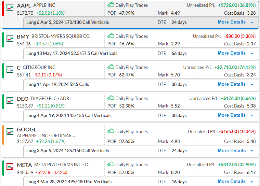This screenshot has height=186, width=260.
Task: Click AAPL POP 47.99% value
Action: pos(127,13)
